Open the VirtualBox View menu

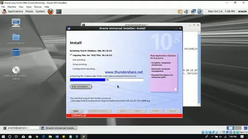(21, 7)
